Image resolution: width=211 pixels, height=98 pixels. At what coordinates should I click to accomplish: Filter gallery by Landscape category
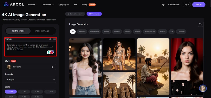click(94, 32)
